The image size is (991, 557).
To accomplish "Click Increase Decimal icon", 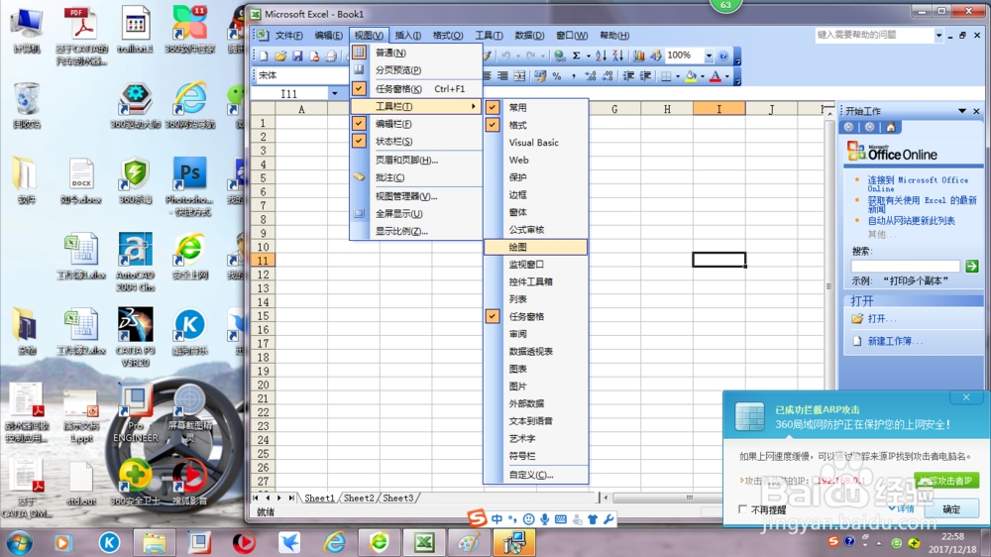I will [x=591, y=76].
